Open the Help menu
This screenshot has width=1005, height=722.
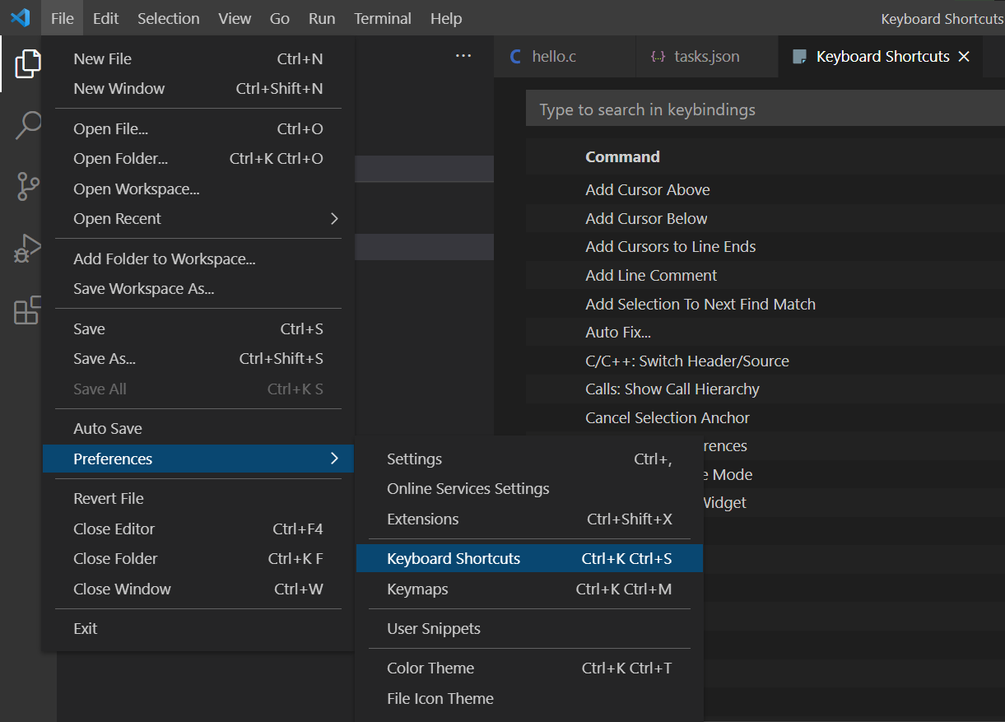point(446,18)
